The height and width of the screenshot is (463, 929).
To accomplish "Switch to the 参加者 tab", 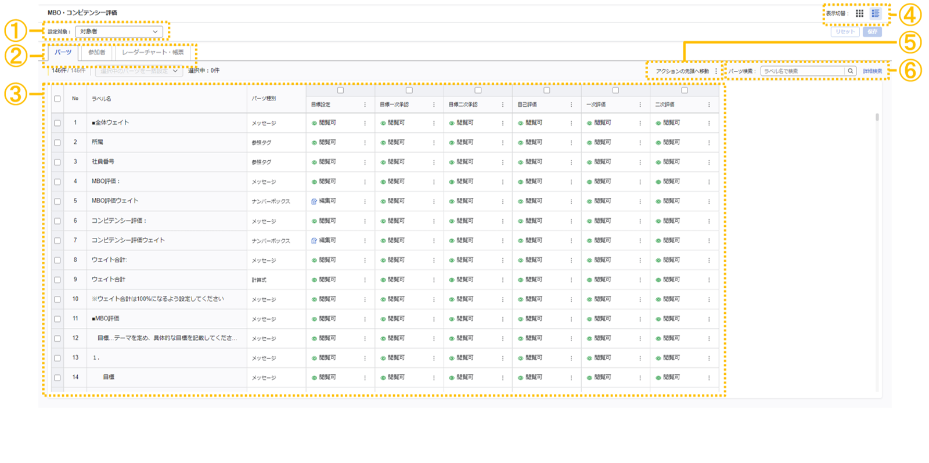I will point(96,52).
